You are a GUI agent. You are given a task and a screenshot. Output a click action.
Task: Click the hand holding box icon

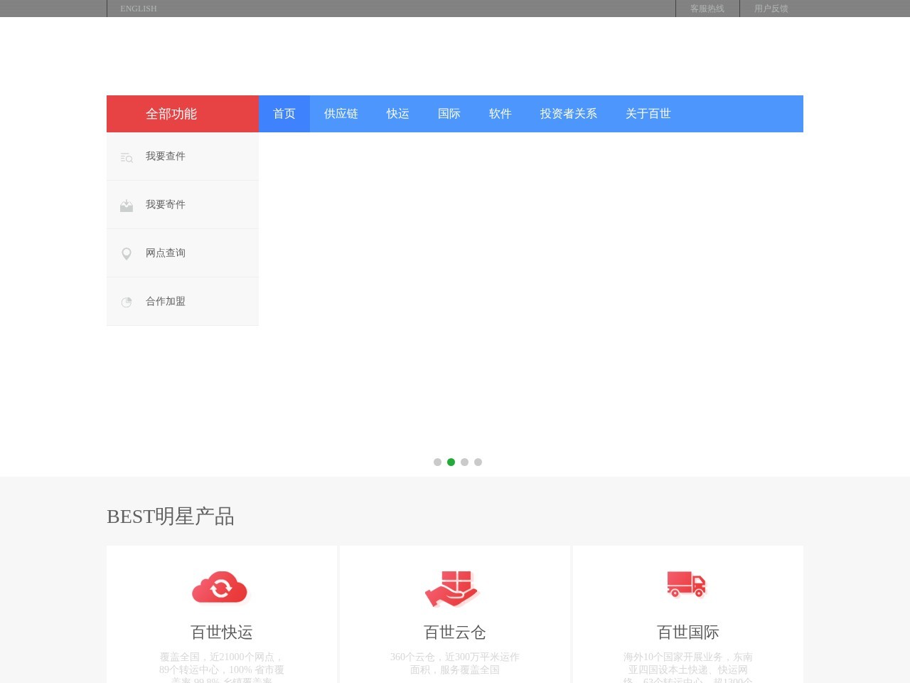452,588
